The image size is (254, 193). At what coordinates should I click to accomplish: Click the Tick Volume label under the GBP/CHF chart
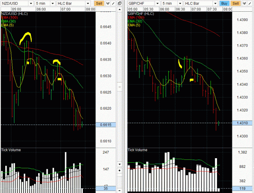[x=137, y=150]
